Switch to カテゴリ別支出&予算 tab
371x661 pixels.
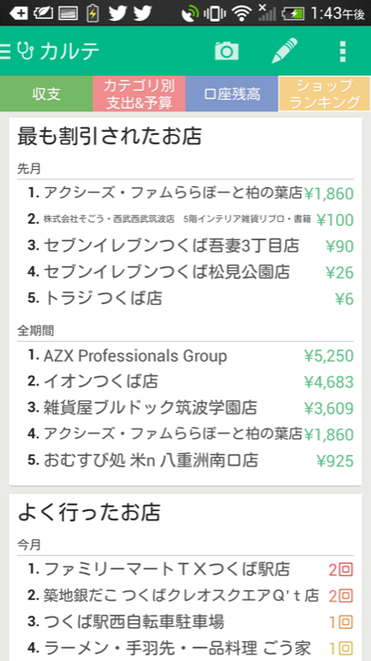139,93
